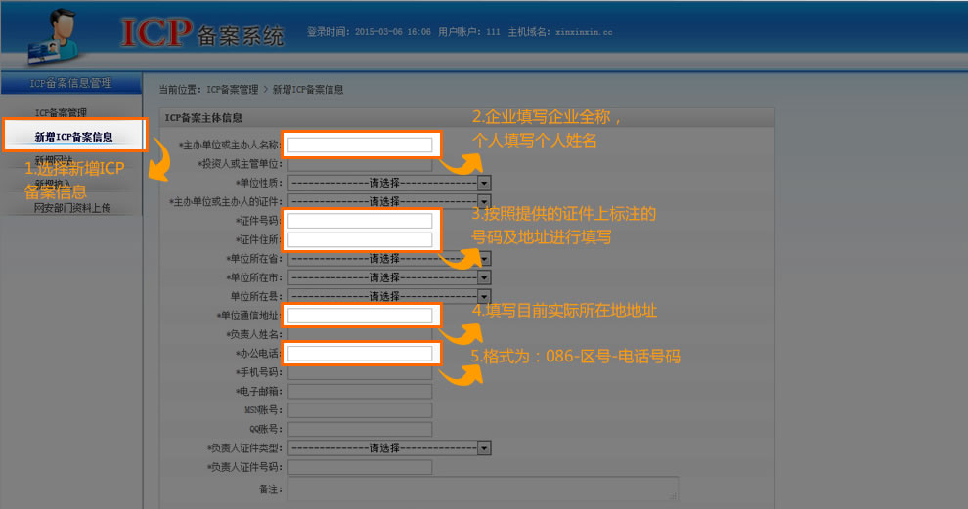This screenshot has width=968, height=509.
Task: Click the 新增ICP备案信息 breadcrumb text
Action: [x=307, y=90]
